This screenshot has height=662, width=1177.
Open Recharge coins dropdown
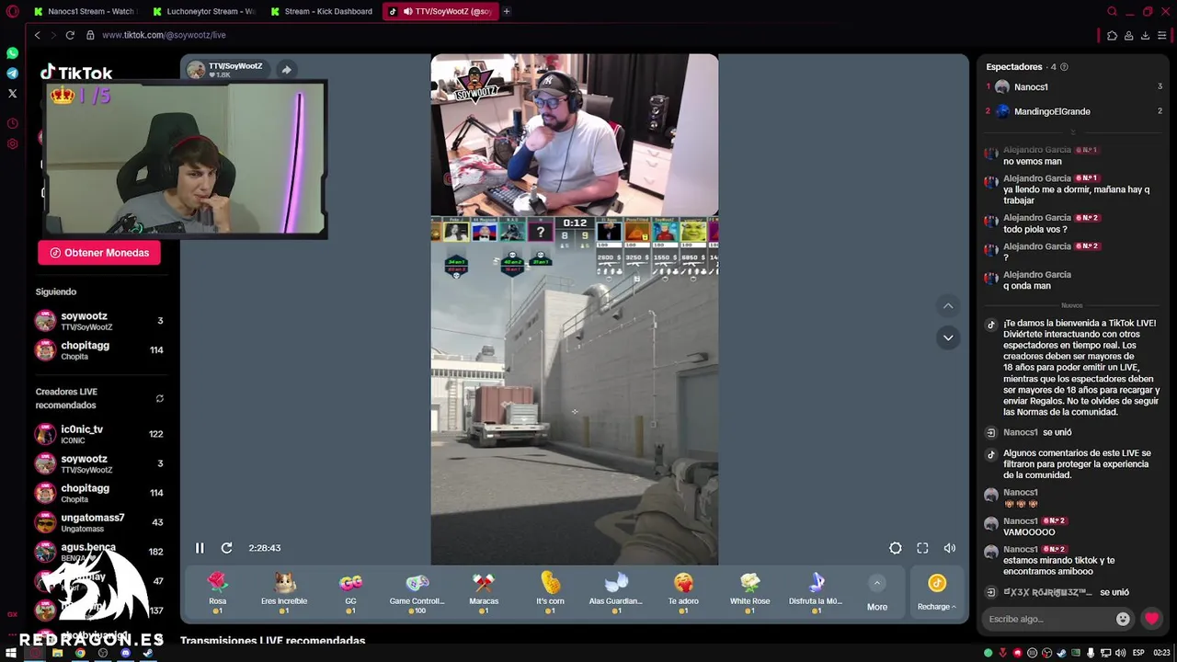pos(937,593)
